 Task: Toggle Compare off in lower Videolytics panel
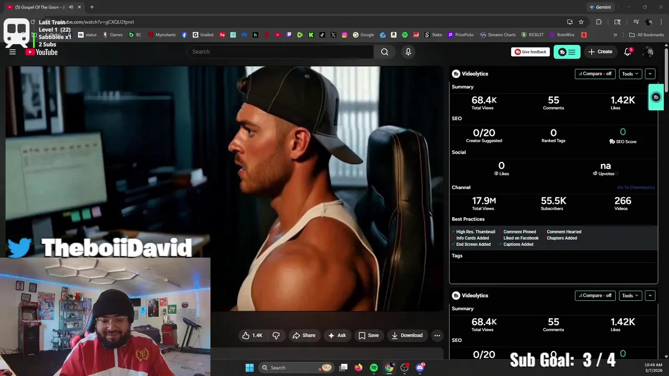pos(595,296)
